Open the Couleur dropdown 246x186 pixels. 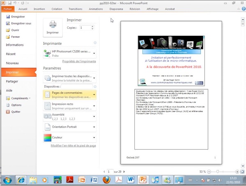70,137
